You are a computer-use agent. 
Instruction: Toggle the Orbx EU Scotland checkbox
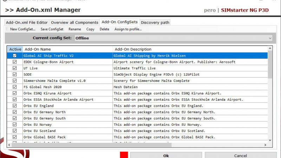click(15, 131)
